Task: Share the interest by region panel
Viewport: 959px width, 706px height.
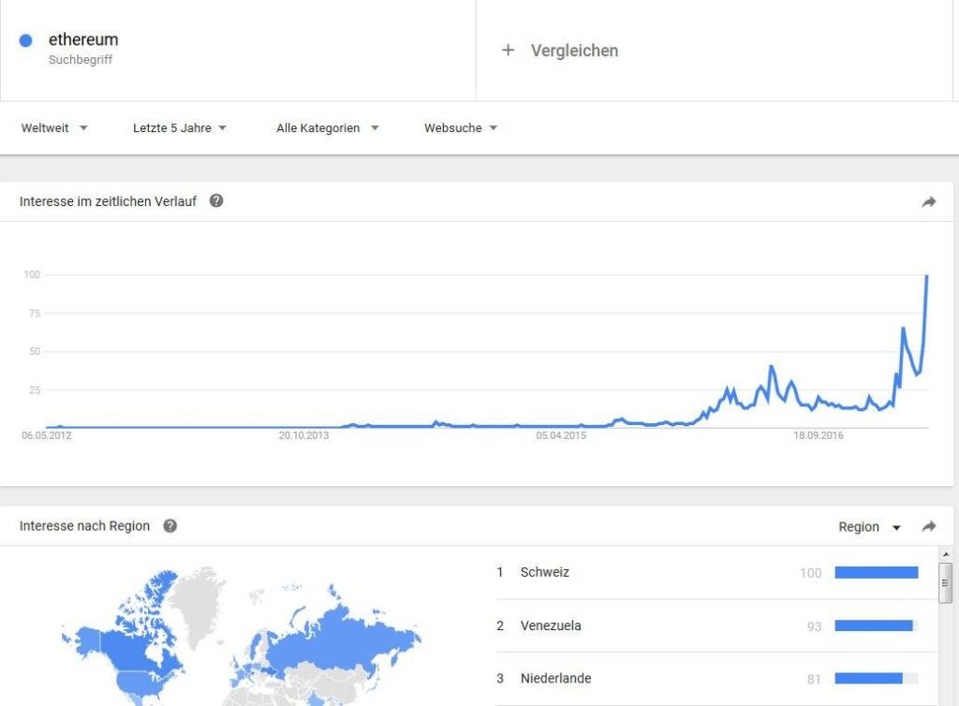Action: coord(928,526)
